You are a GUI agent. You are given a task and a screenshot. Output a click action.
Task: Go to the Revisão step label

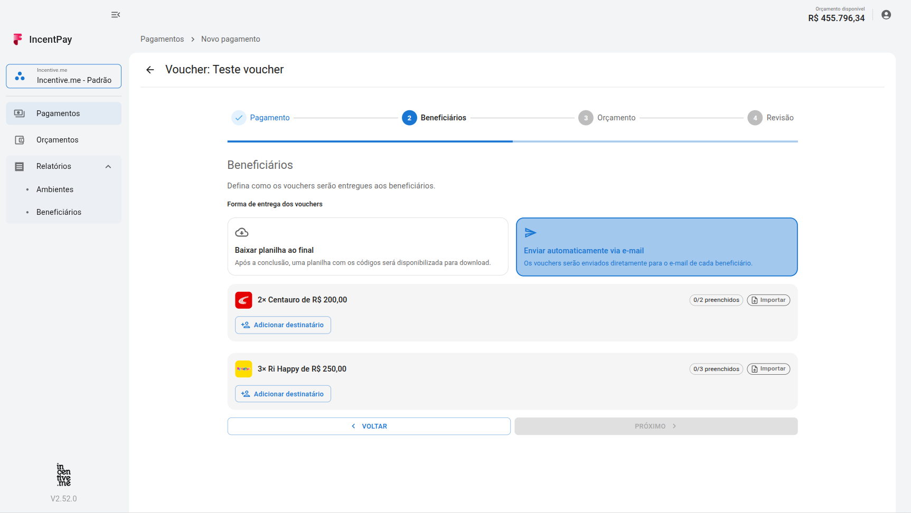tap(780, 118)
